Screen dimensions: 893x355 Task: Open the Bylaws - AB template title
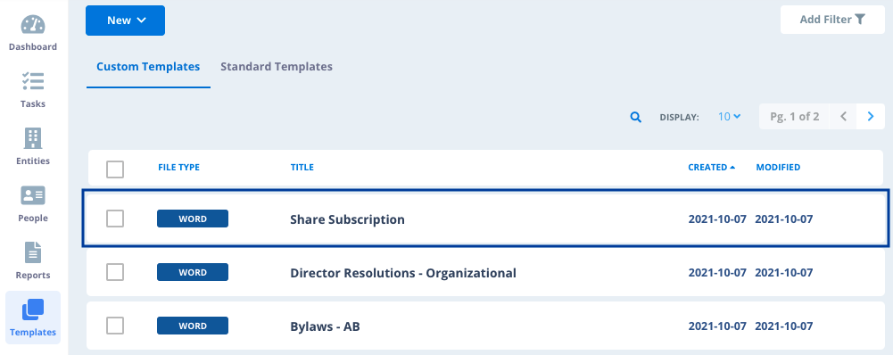pos(325,327)
